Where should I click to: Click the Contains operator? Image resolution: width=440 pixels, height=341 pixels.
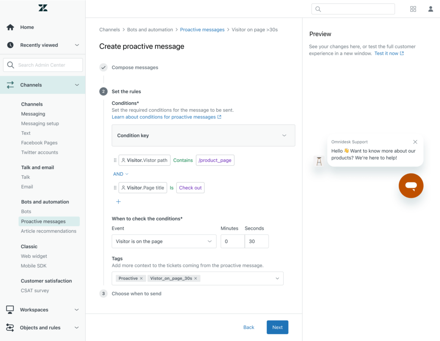[183, 160]
